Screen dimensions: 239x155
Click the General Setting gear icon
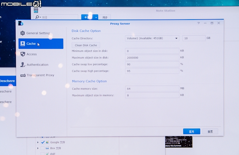(23, 33)
